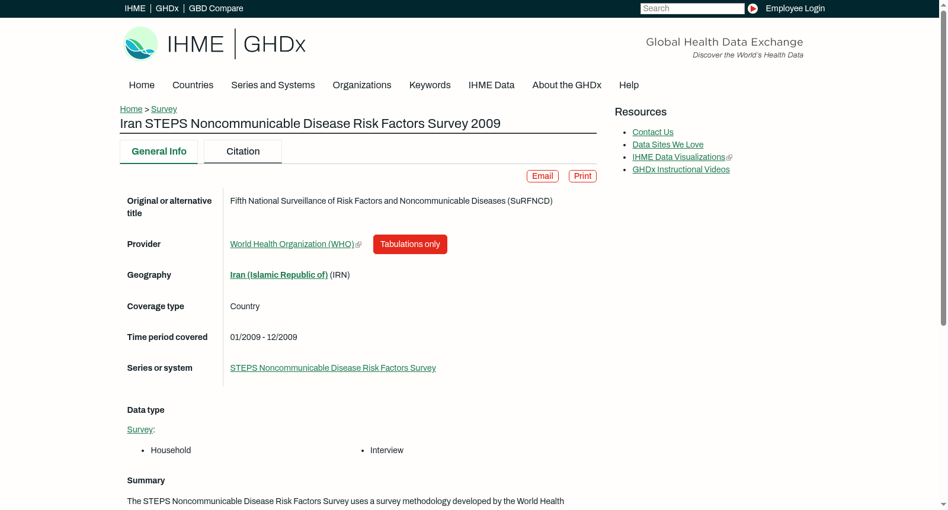This screenshot has width=948, height=510.
Task: Click the Survey data type link
Action: click(140, 430)
